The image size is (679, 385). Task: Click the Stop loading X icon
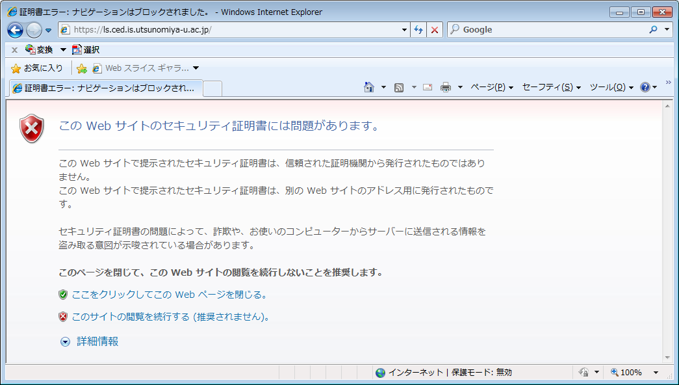coord(435,30)
